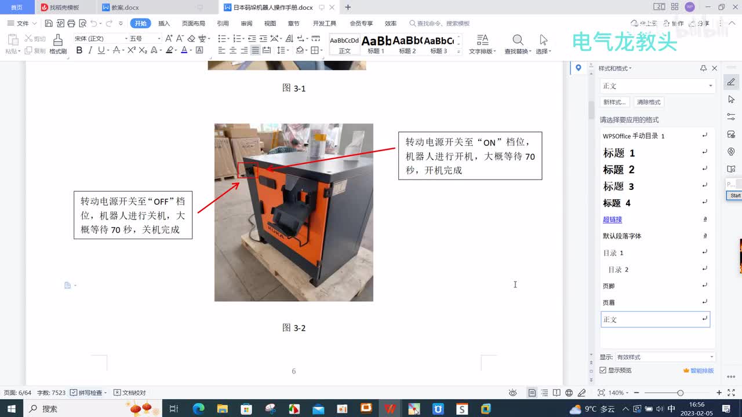Screen dimensions: 742x417
Task: Open Microsoft Edge from the taskbar
Action: (198, 408)
